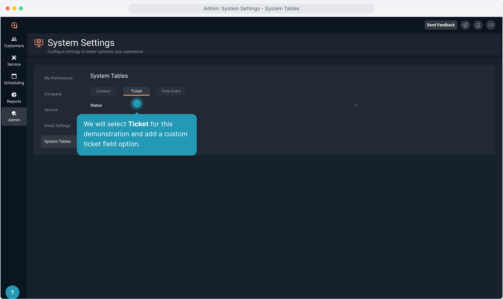Open the Service tools section in sidebar

coord(14,61)
